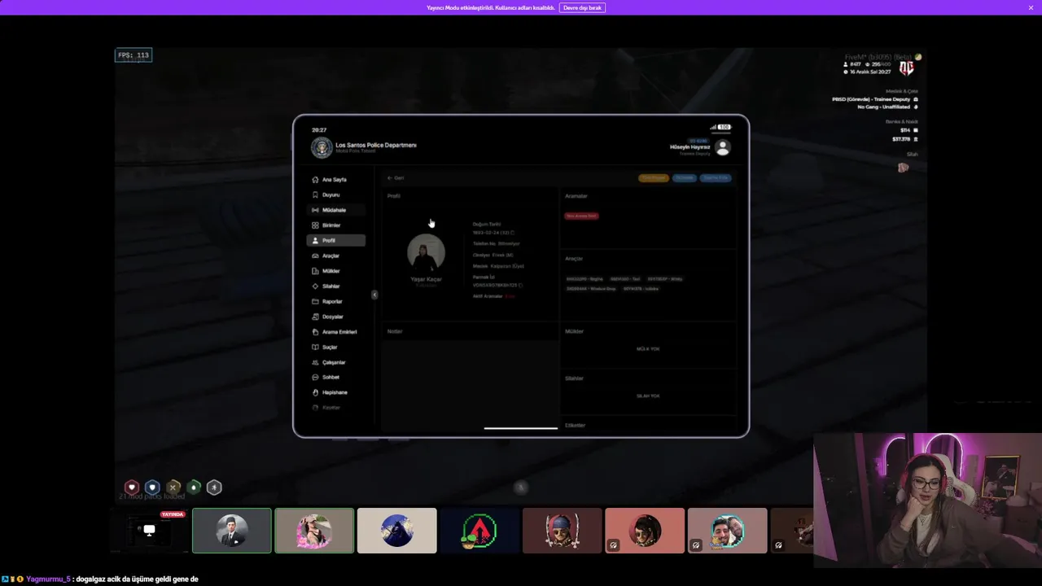Screen dimensions: 1042x586
Task: Click the red tag under Aramalar
Action: coord(581,216)
